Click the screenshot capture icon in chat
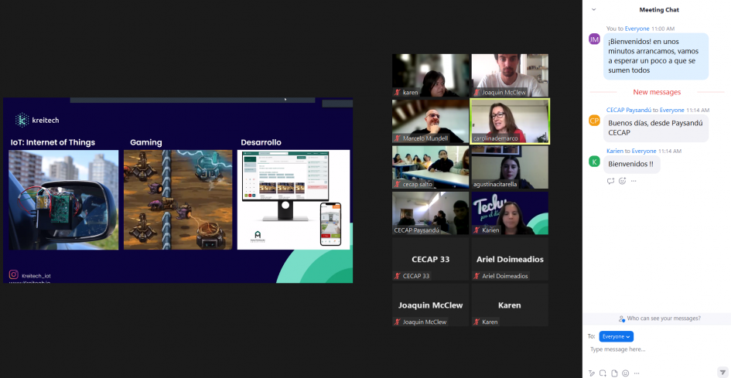731x378 pixels. click(x=603, y=373)
